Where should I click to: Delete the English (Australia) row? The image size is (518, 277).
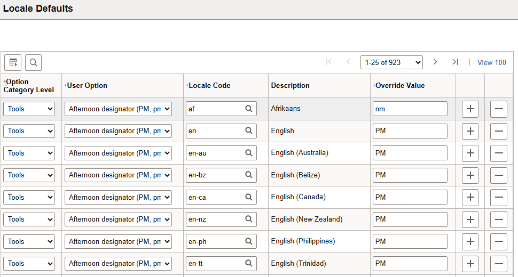[499, 153]
